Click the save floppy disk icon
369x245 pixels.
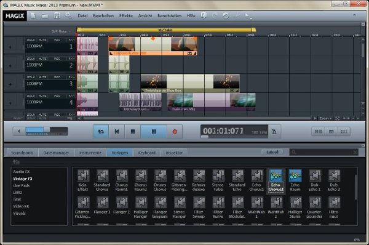57,16
